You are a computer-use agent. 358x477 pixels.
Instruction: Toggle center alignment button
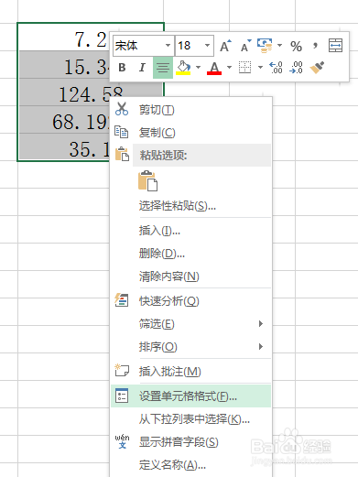click(x=163, y=68)
